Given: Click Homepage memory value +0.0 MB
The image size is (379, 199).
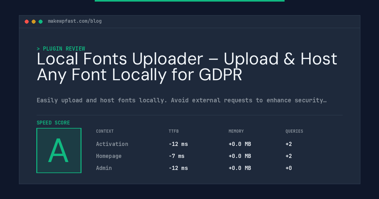Looking at the screenshot, I should [x=240, y=156].
